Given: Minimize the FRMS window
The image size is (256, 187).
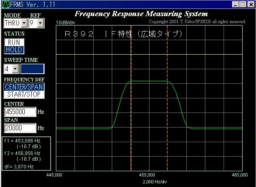Looking at the screenshot, I should (x=235, y=4).
